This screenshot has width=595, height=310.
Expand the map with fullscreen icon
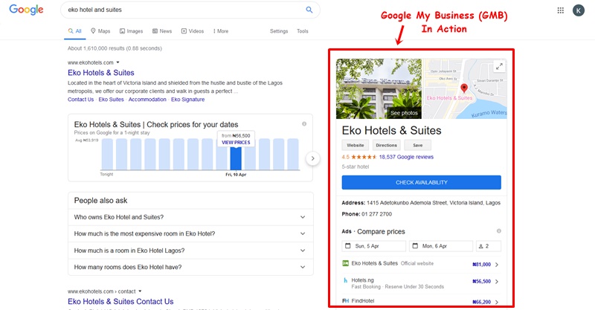point(499,67)
